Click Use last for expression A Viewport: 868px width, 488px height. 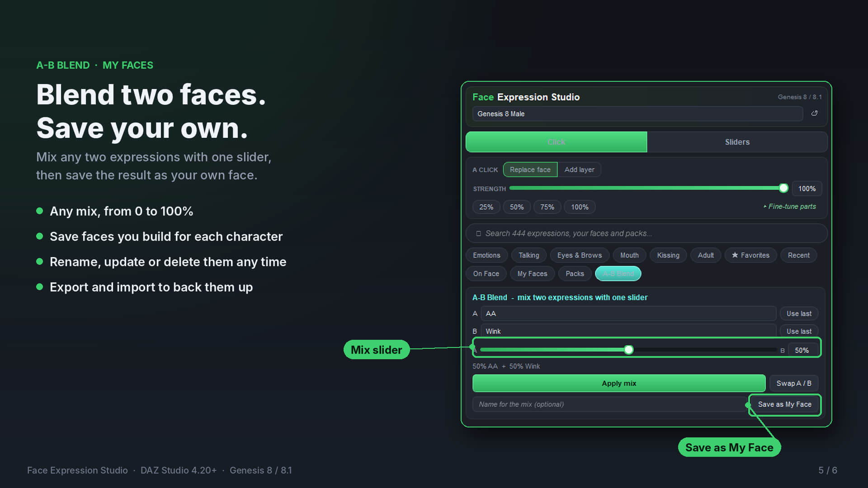(799, 314)
